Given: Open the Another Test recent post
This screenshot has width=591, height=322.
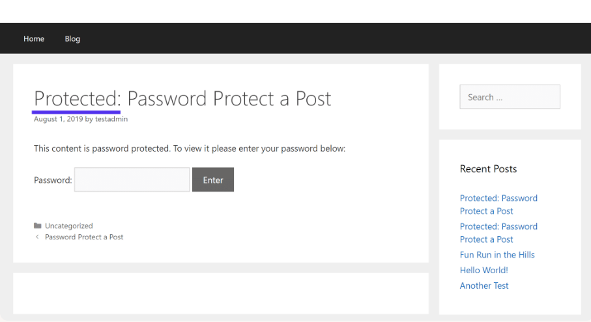Looking at the screenshot, I should 484,286.
